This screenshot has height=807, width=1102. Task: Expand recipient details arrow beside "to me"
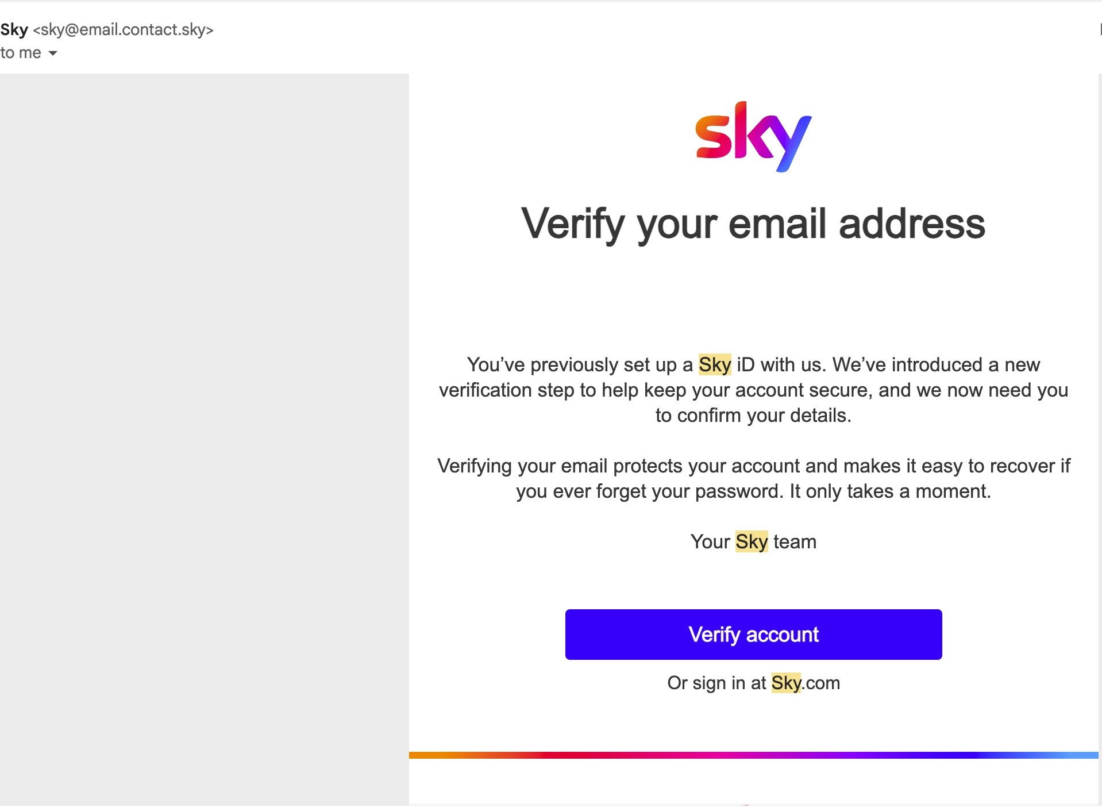tap(53, 53)
